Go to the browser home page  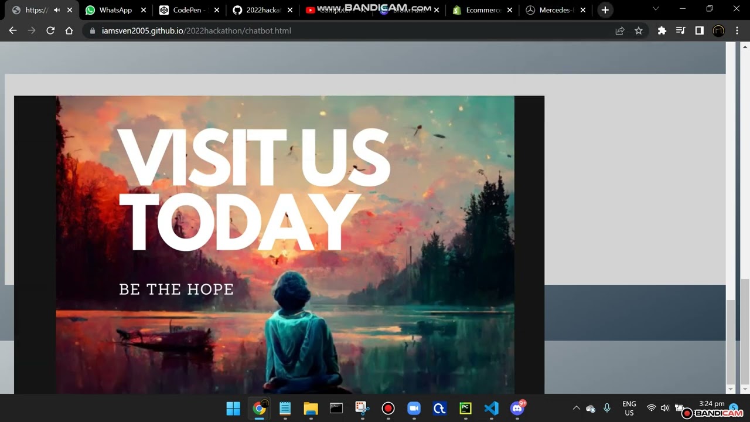pyautogui.click(x=69, y=30)
